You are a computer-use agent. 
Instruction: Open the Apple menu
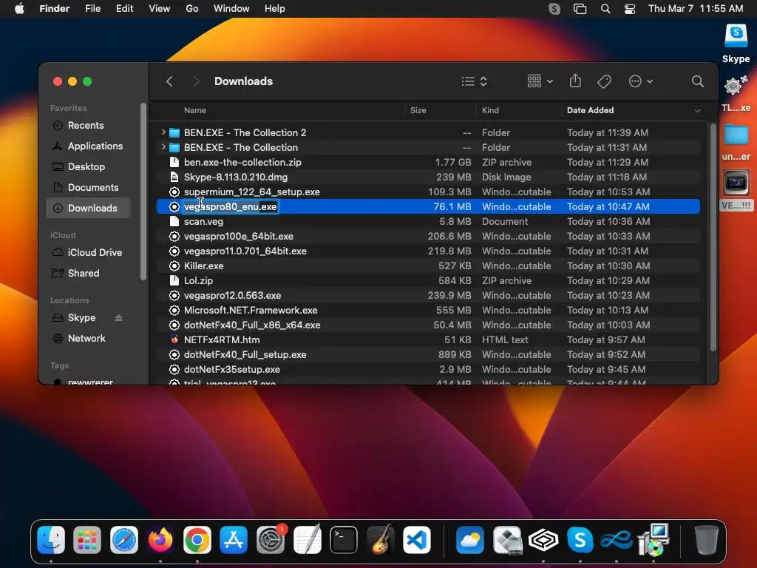pos(19,9)
